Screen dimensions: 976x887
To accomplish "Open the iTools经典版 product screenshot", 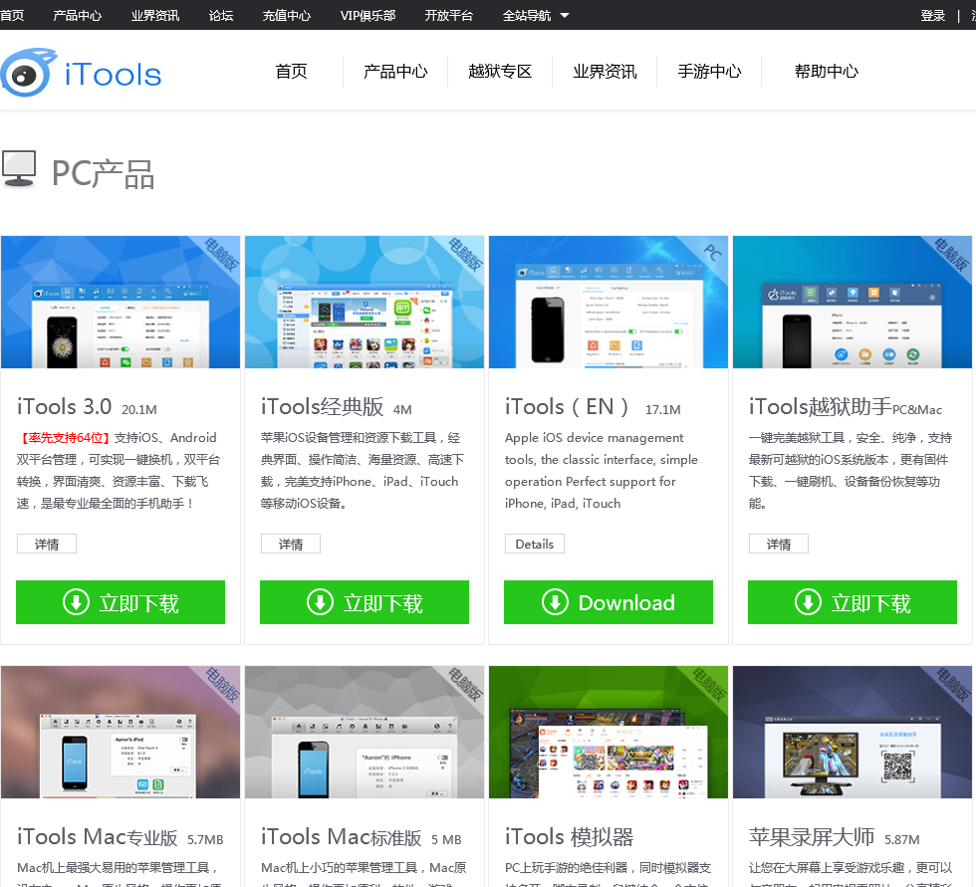I will click(365, 302).
